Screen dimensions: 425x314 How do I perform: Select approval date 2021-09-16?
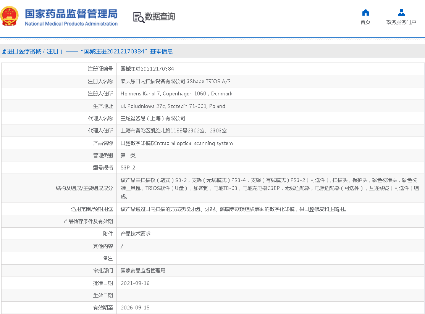point(135,283)
